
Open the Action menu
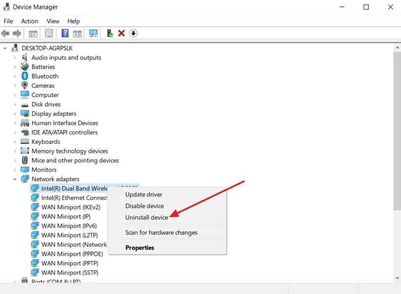coord(30,21)
